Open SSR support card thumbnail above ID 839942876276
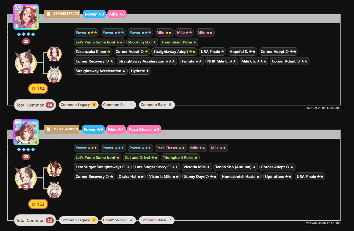 point(26,17)
